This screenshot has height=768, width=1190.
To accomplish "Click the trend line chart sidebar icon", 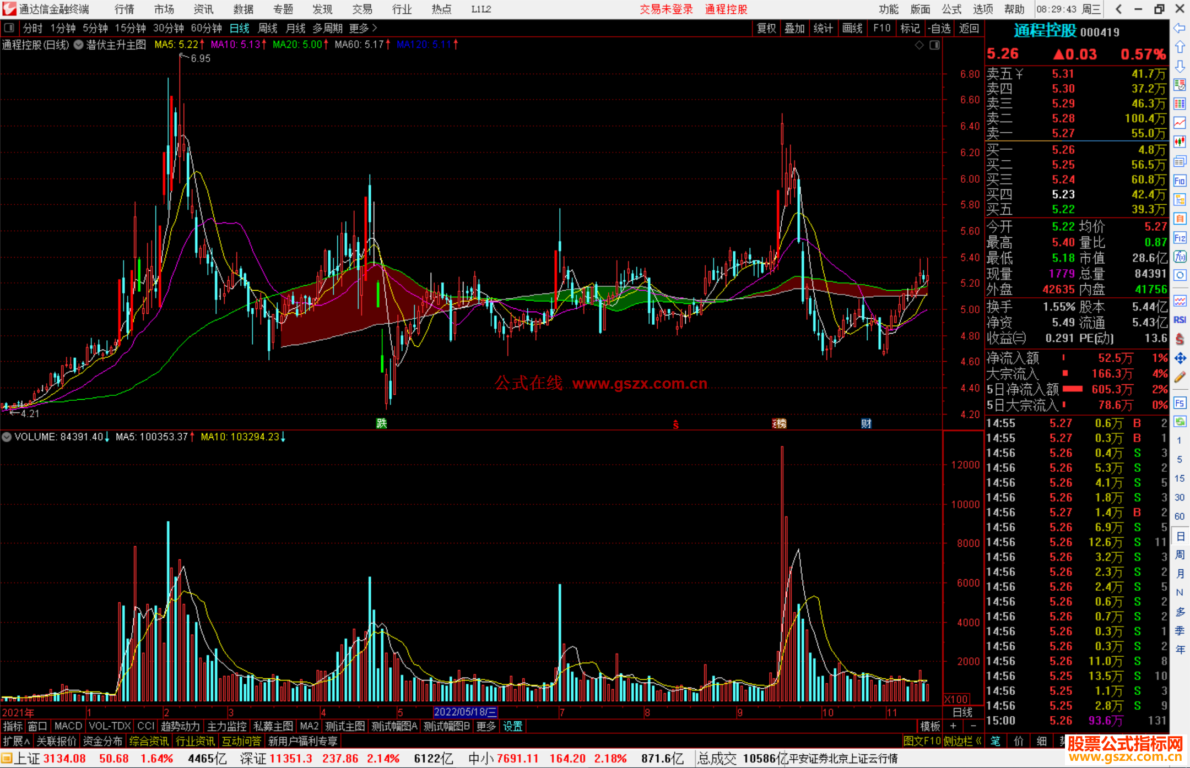I will tap(1180, 123).
